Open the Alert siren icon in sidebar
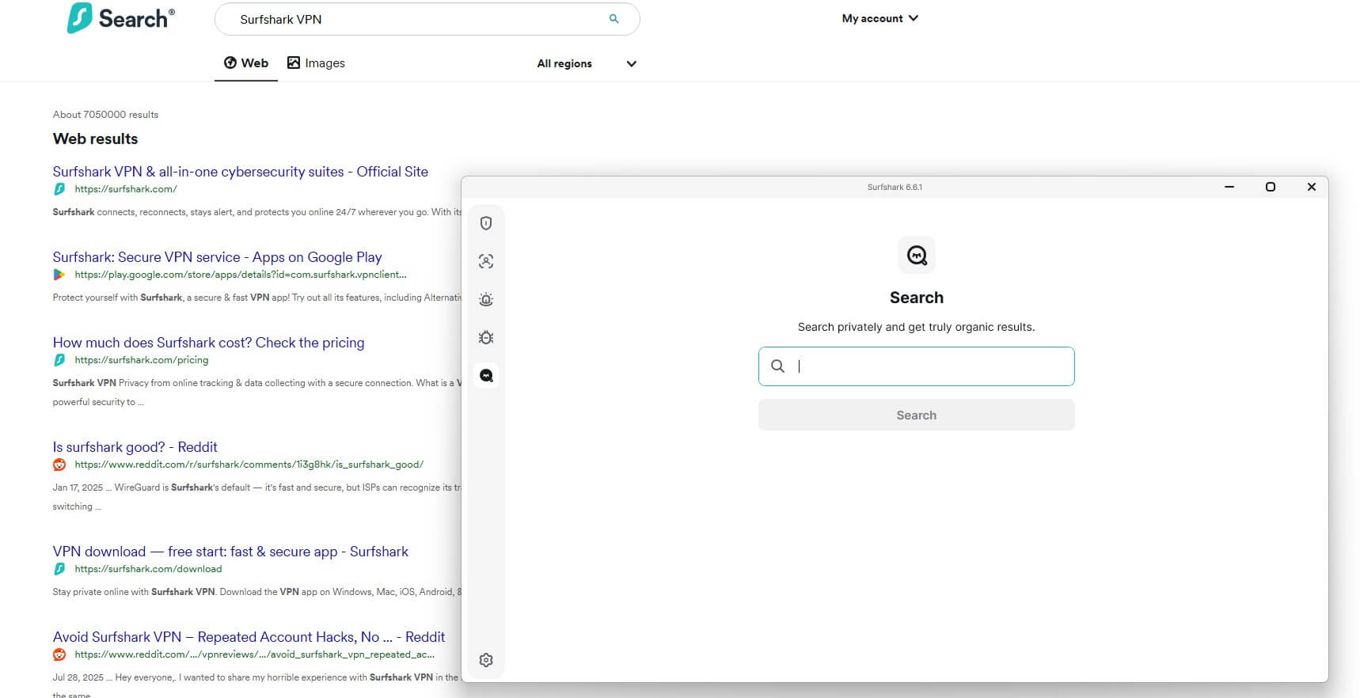The width and height of the screenshot is (1360, 698). pos(486,299)
